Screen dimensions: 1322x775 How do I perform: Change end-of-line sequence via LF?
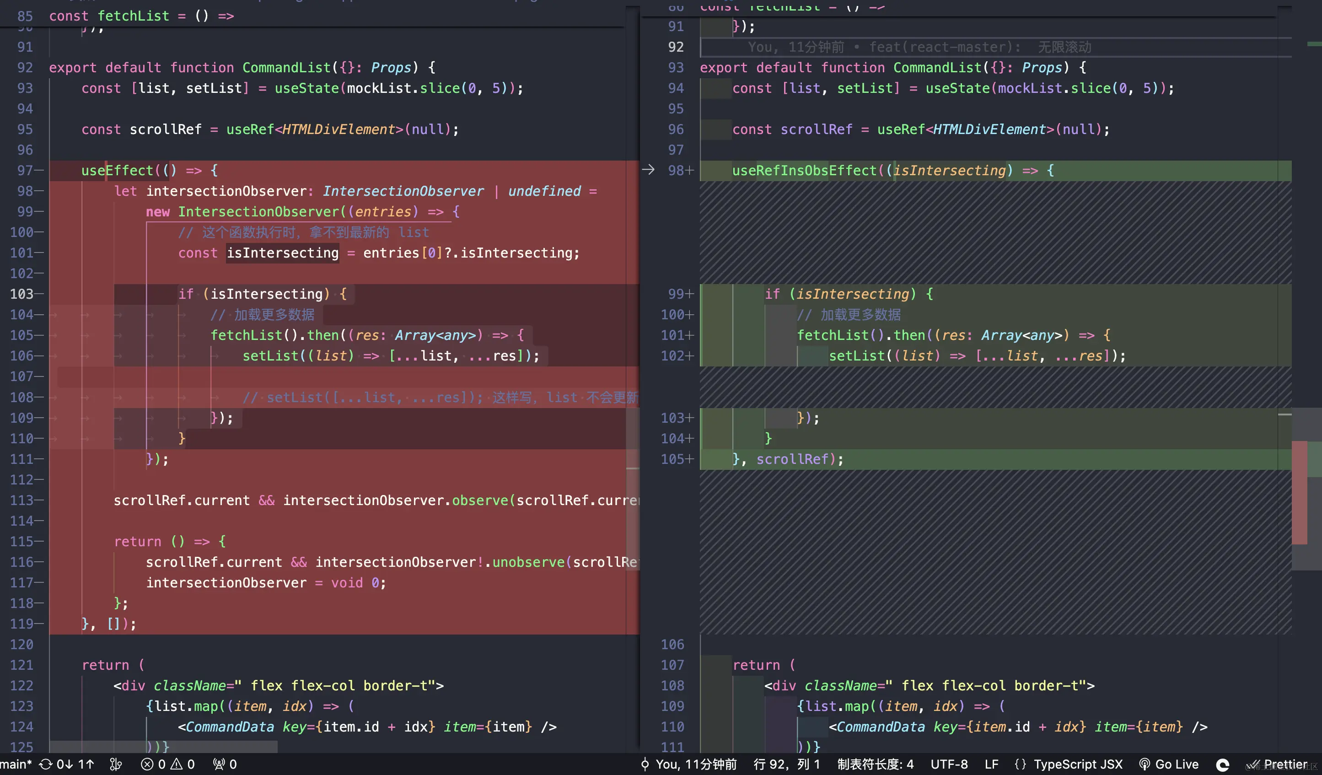click(x=992, y=764)
